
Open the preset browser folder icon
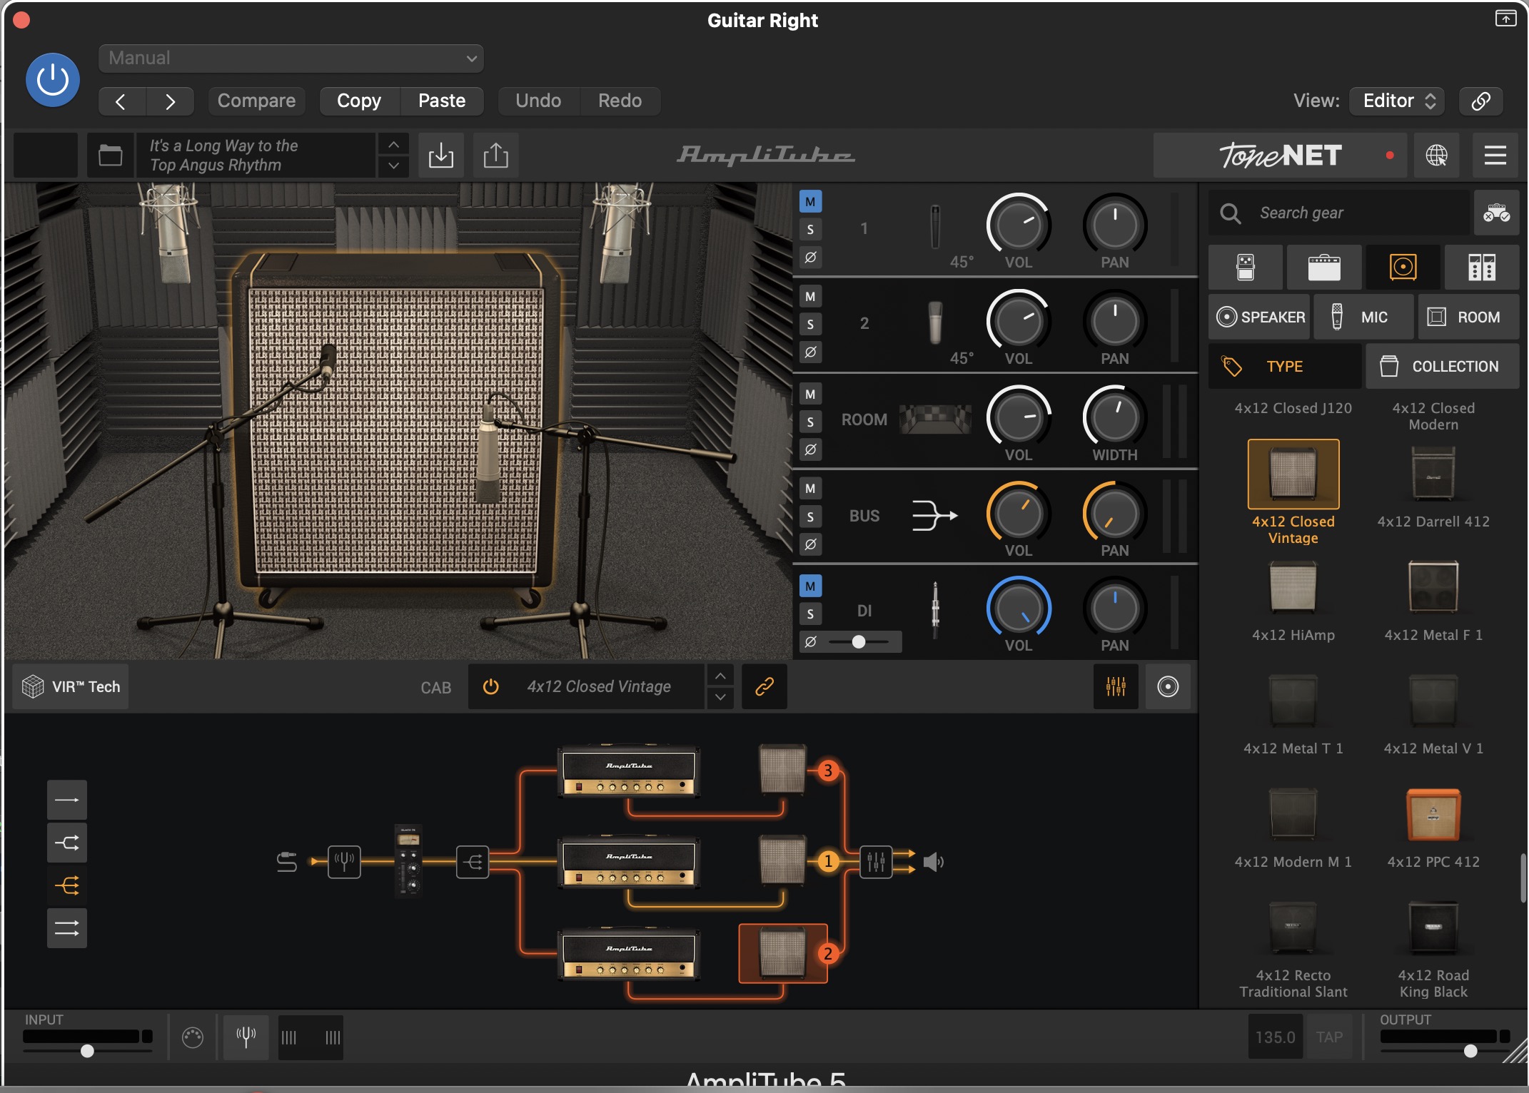[x=110, y=155]
